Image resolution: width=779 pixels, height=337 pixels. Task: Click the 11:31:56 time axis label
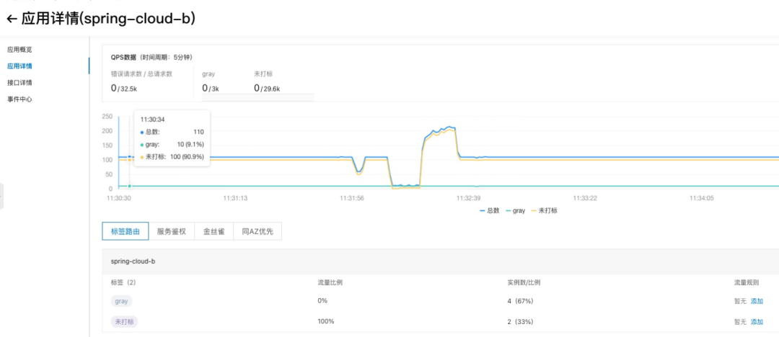[x=352, y=198]
